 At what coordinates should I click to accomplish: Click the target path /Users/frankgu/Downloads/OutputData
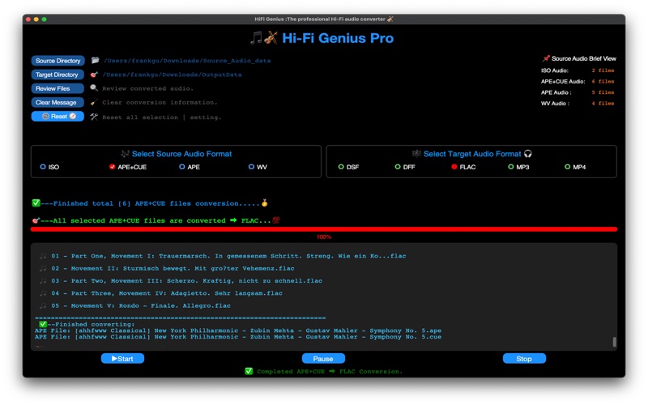tap(173, 75)
